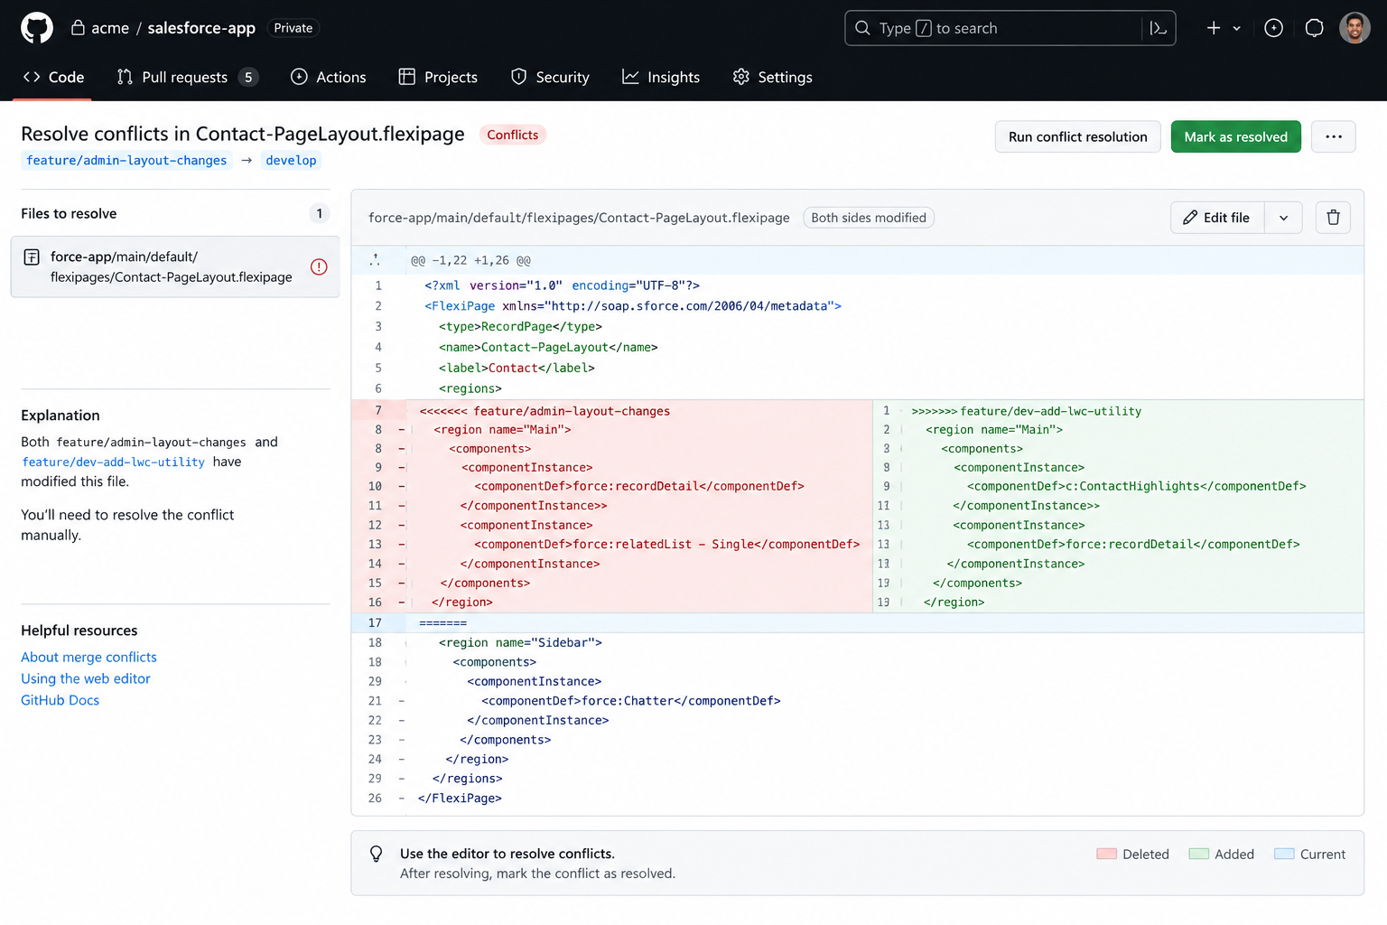Click the Both sides modified badge

[x=869, y=218]
